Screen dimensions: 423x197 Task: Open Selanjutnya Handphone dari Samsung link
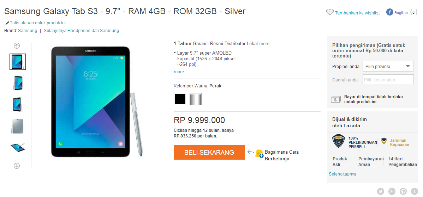pyautogui.click(x=82, y=31)
